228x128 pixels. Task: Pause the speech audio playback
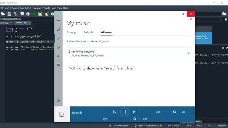[x=125, y=112]
